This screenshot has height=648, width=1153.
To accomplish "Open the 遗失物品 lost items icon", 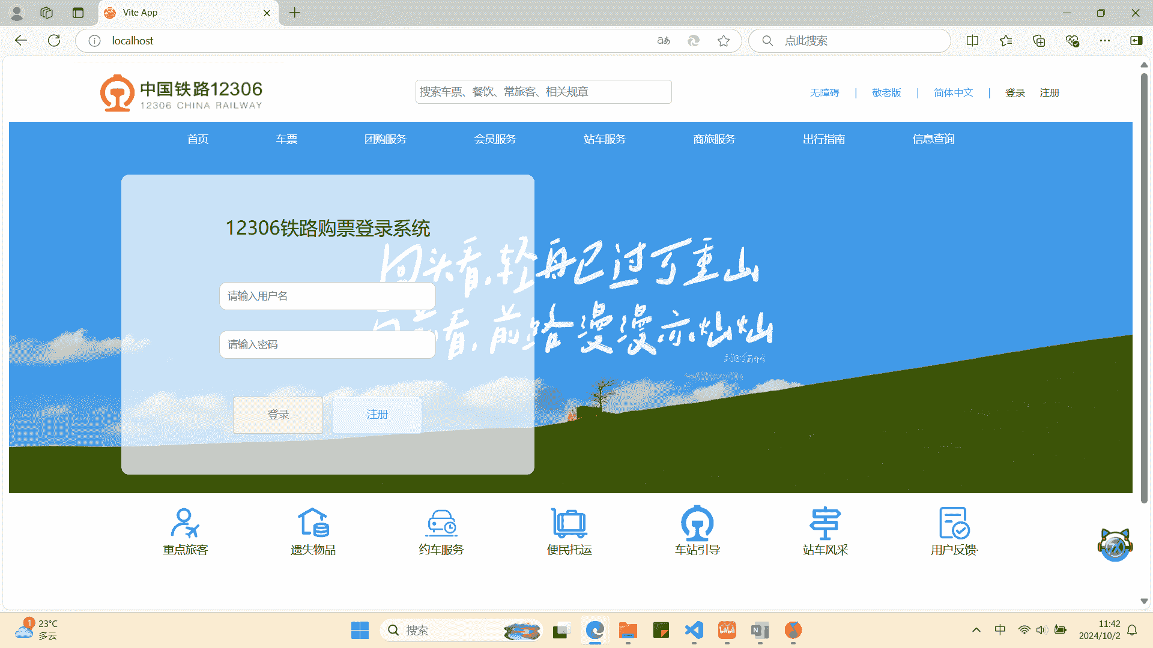I will [x=313, y=523].
